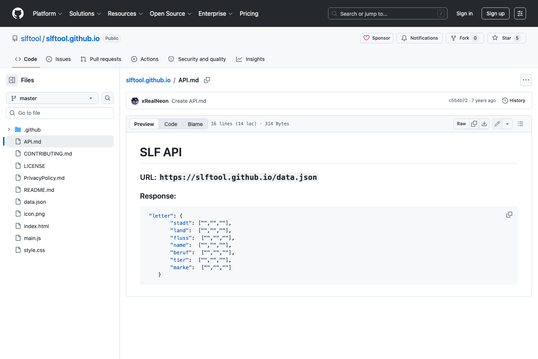The image size is (538, 359).
Task: Fork the repository
Action: click(x=465, y=38)
